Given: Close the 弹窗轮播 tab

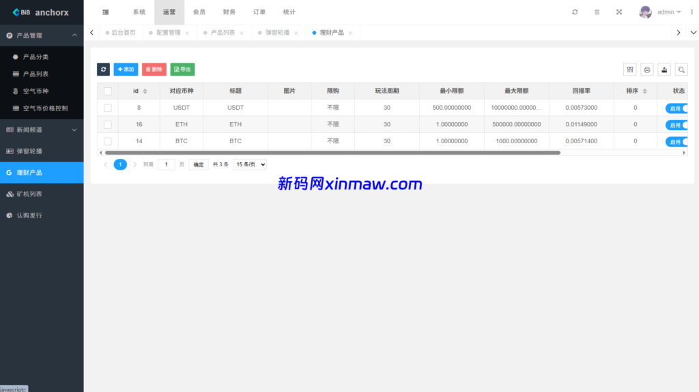Looking at the screenshot, I should (296, 33).
